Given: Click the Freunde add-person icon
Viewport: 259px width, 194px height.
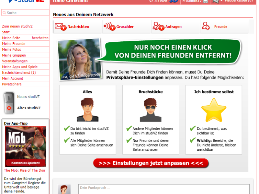Looking at the screenshot, I should (x=206, y=26).
